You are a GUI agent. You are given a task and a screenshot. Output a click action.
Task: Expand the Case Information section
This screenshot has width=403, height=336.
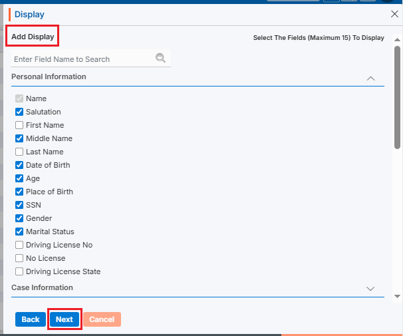point(371,288)
